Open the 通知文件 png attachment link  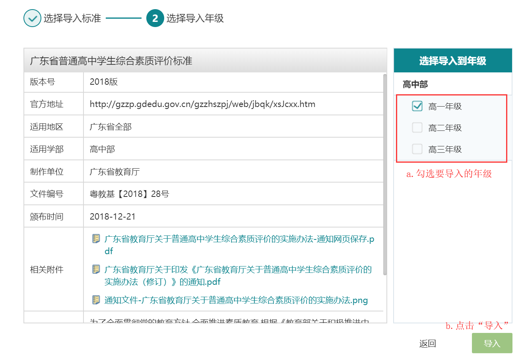pos(236,300)
